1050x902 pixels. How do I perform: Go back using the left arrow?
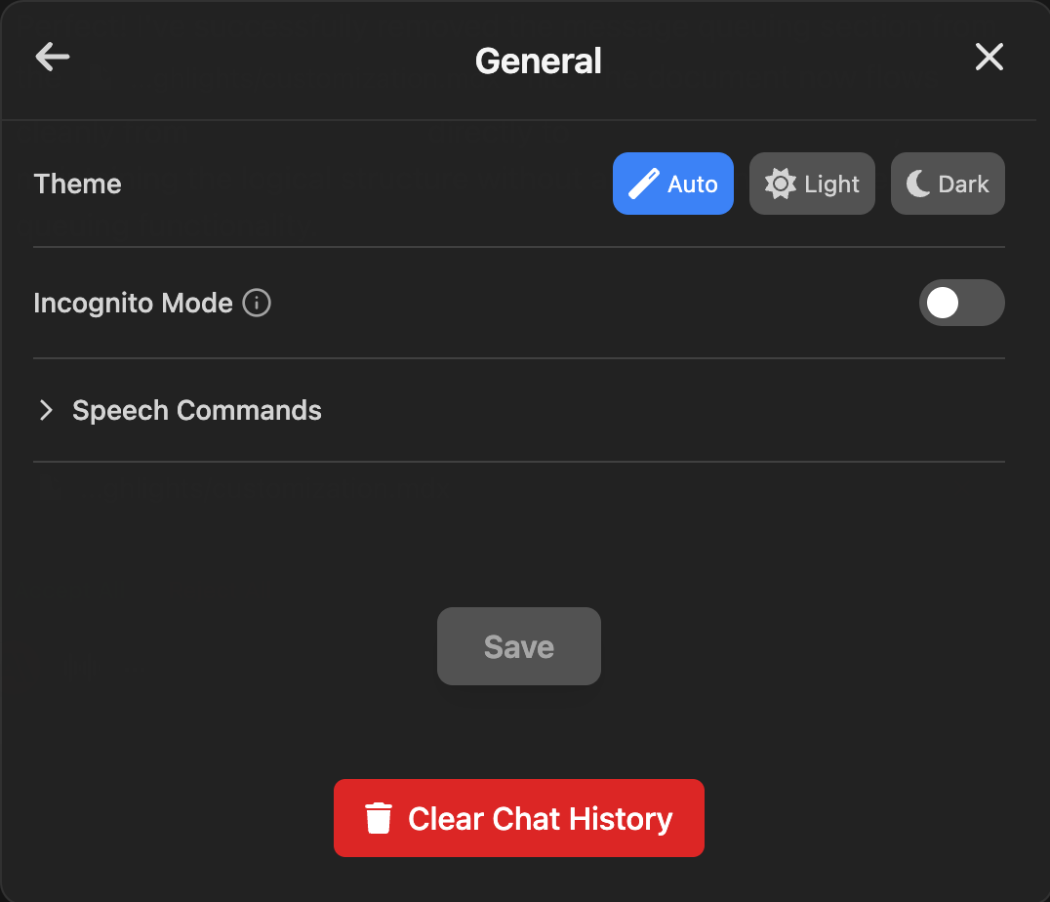pos(53,58)
